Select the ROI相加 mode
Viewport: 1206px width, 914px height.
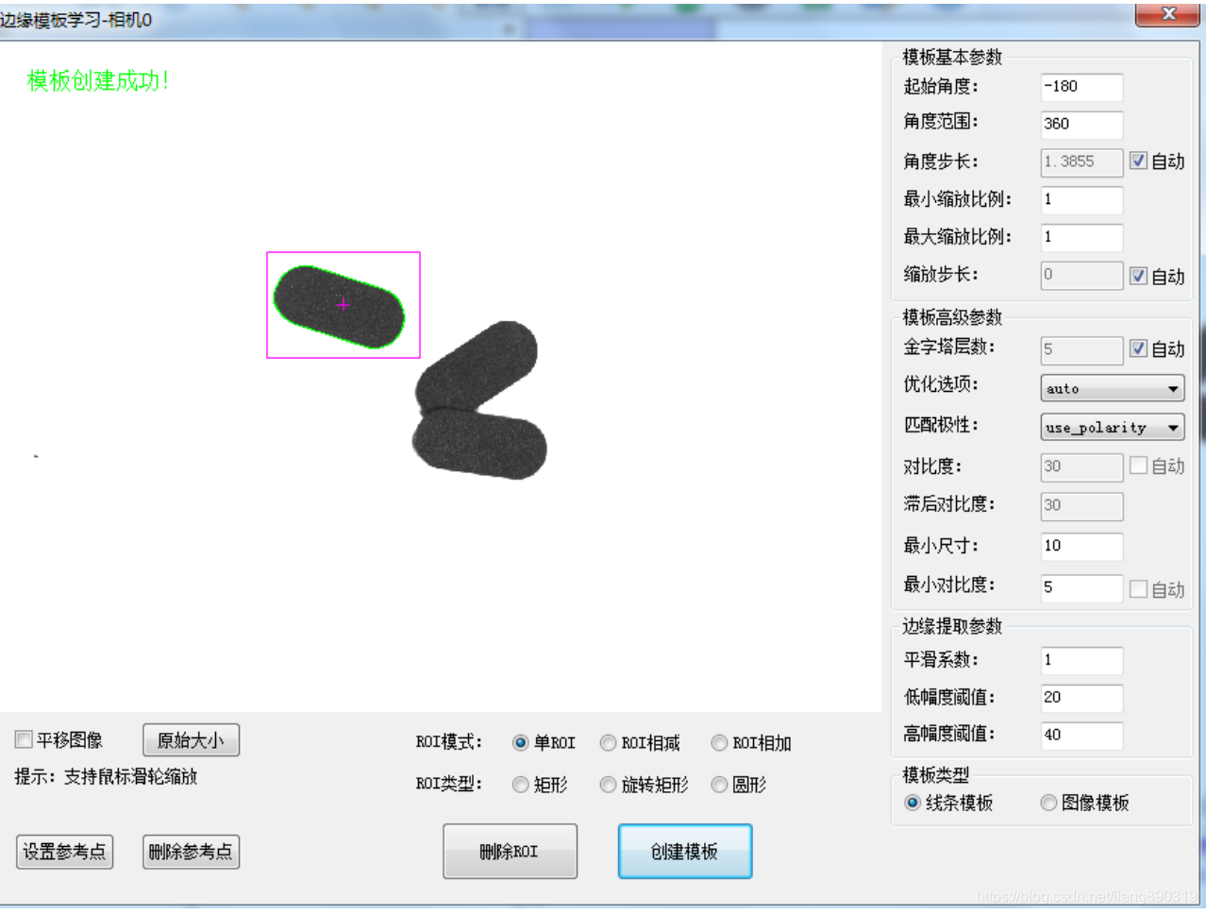719,743
